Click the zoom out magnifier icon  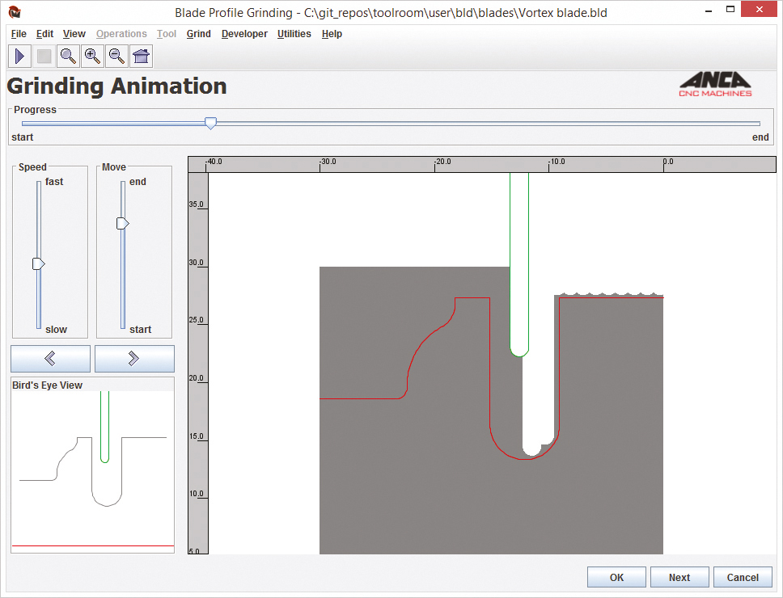tap(116, 56)
